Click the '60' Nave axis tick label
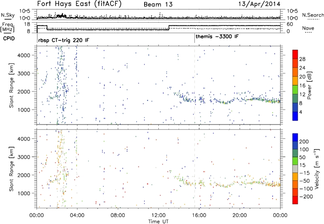Viewport: 324px width, 224px height. (290, 24)
